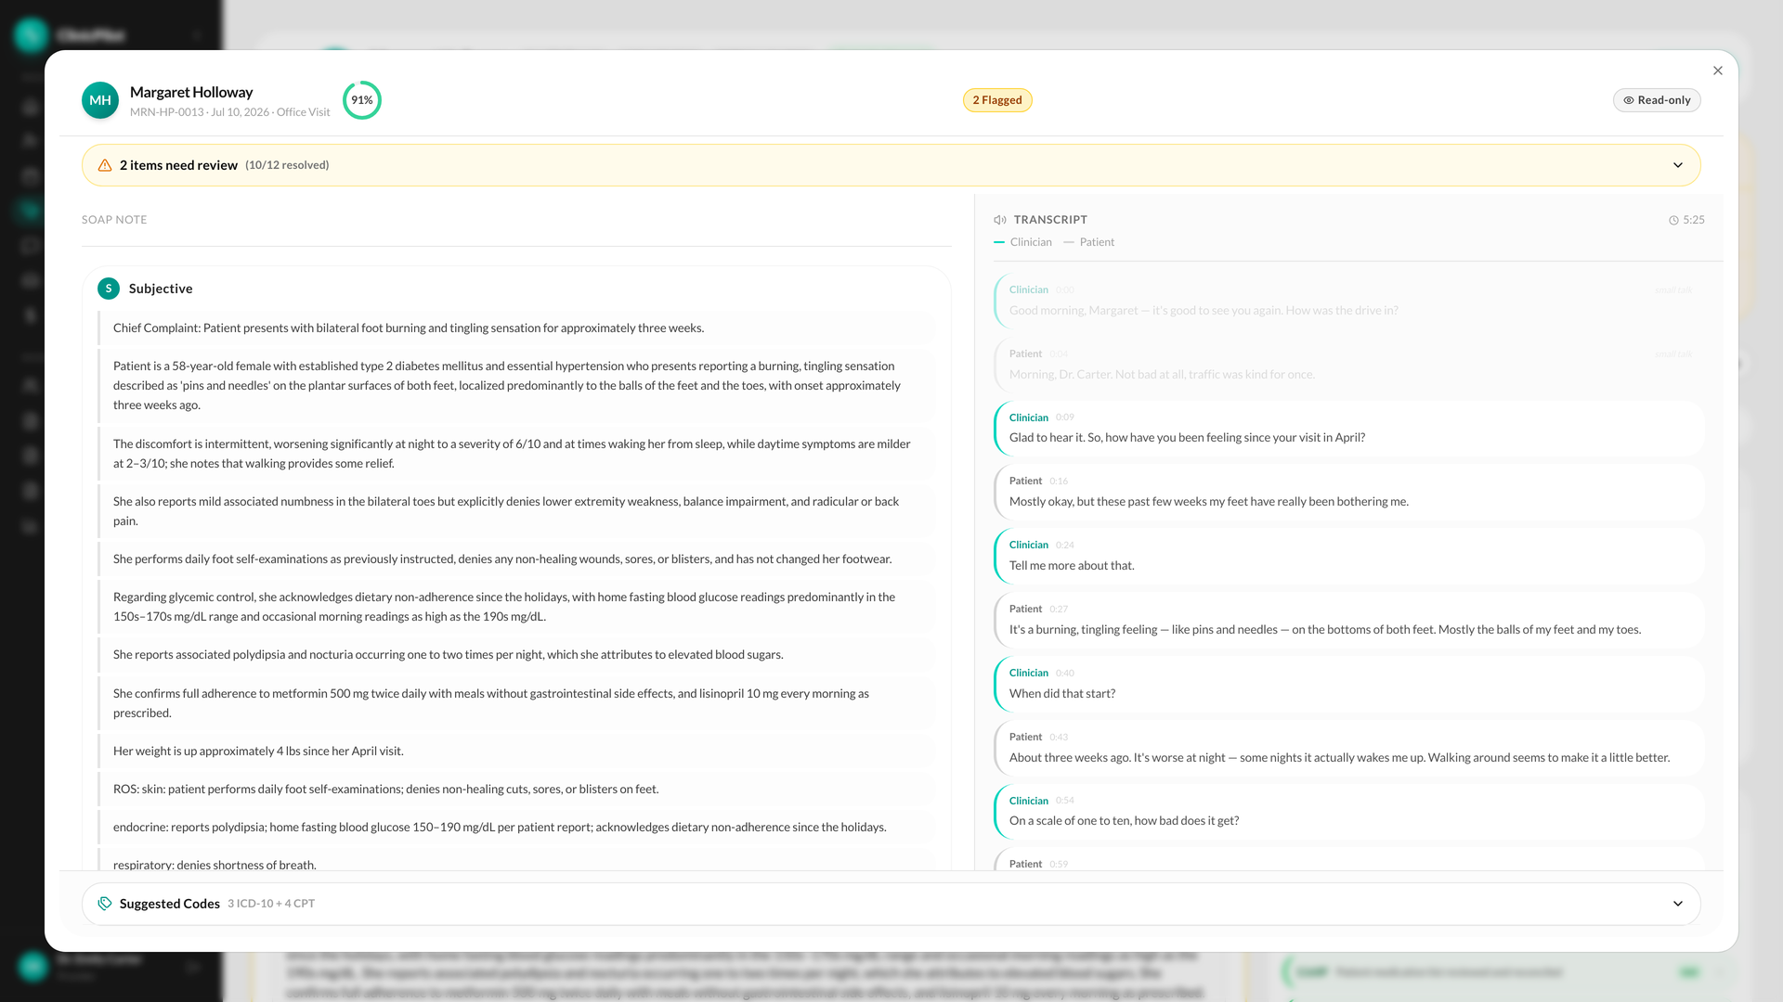Click the MH patient avatar

(x=100, y=100)
